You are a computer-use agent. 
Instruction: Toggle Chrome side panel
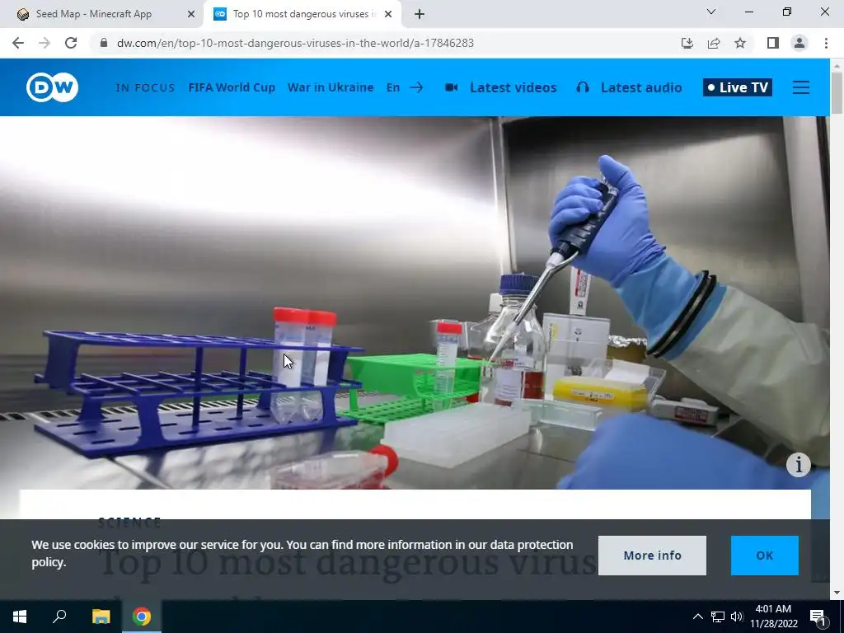pyautogui.click(x=772, y=43)
